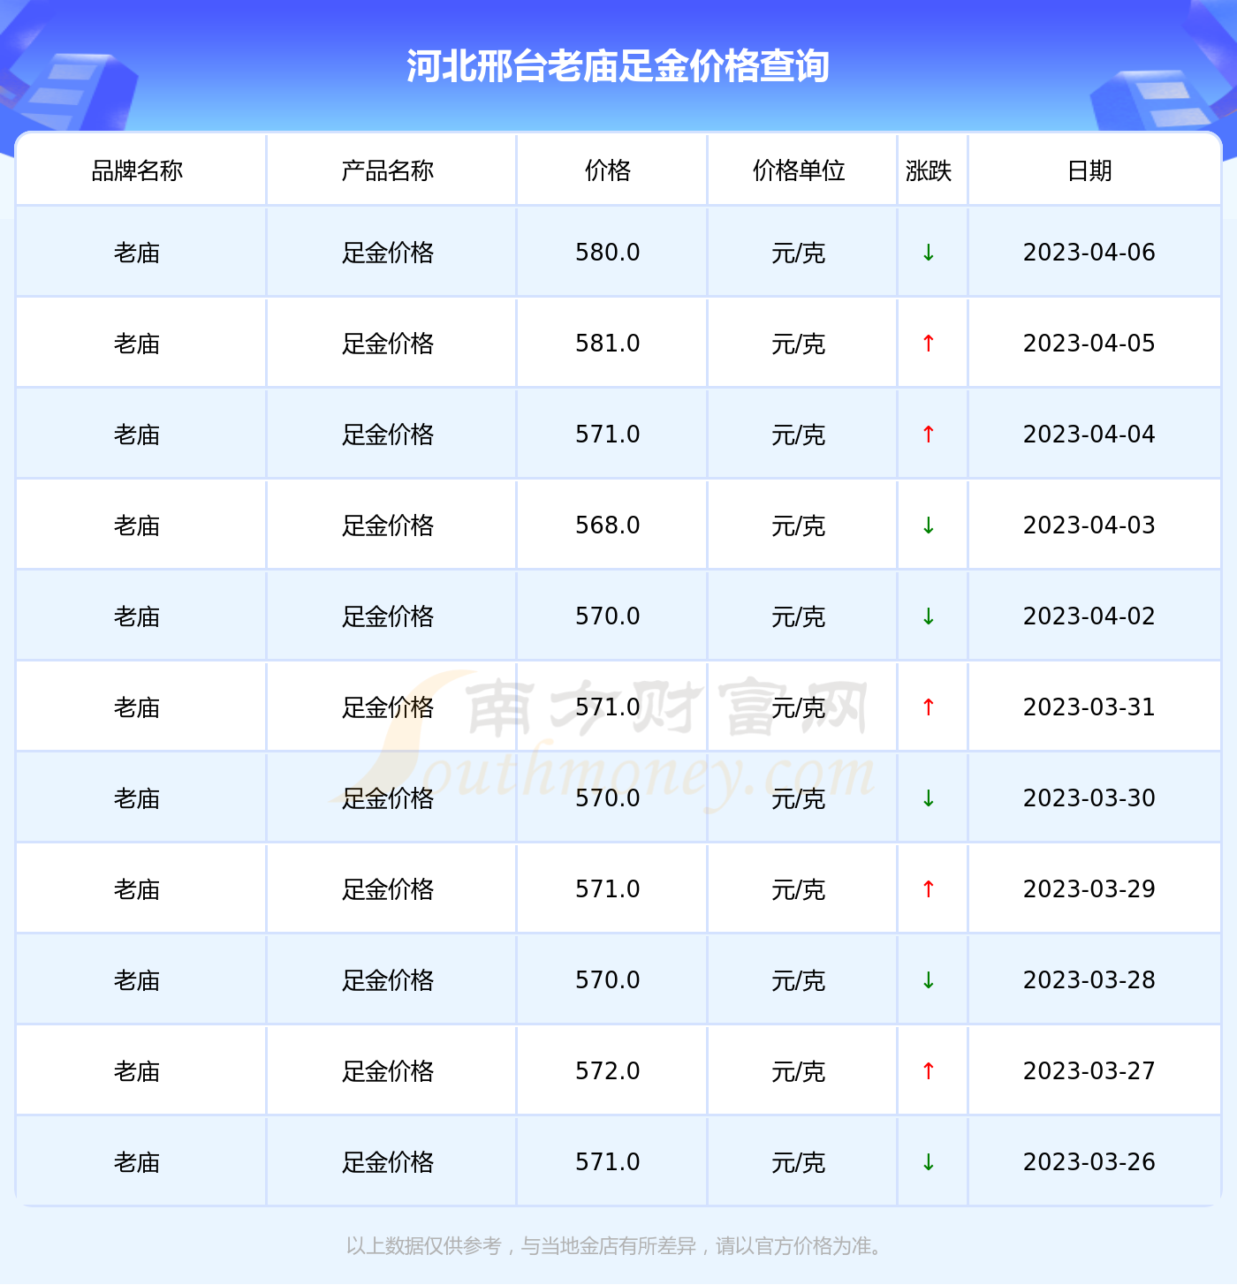Select the 品牌名称 column header

click(x=137, y=170)
